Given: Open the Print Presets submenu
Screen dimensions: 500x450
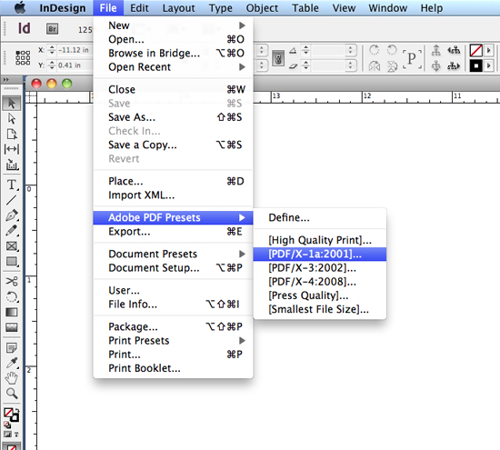Looking at the screenshot, I should tap(173, 341).
